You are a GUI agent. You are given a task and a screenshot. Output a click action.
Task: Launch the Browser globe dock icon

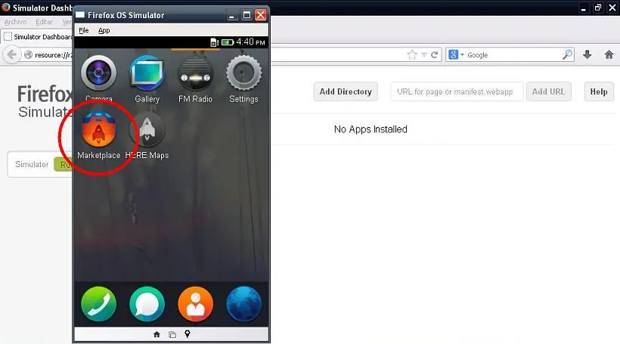tap(243, 304)
